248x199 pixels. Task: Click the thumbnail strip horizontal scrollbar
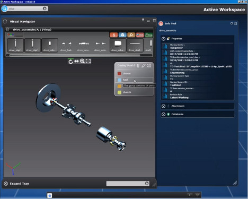pyautogui.click(x=75, y=55)
